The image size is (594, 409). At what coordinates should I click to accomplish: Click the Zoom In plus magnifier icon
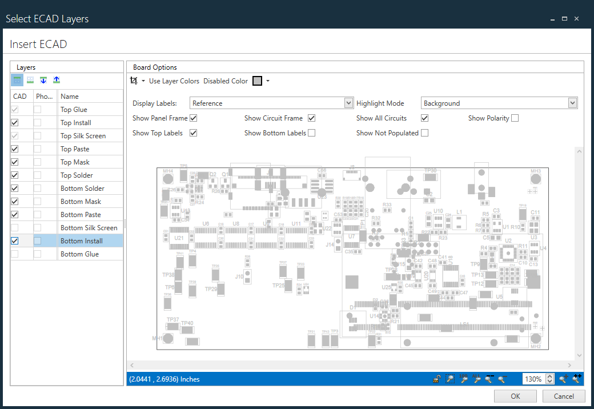pos(563,379)
